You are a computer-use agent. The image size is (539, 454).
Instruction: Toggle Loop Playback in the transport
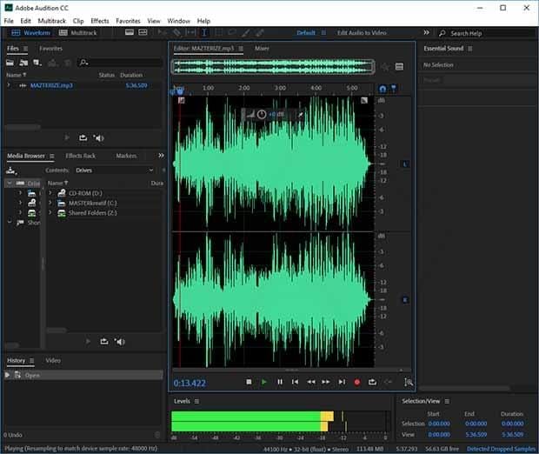372,382
